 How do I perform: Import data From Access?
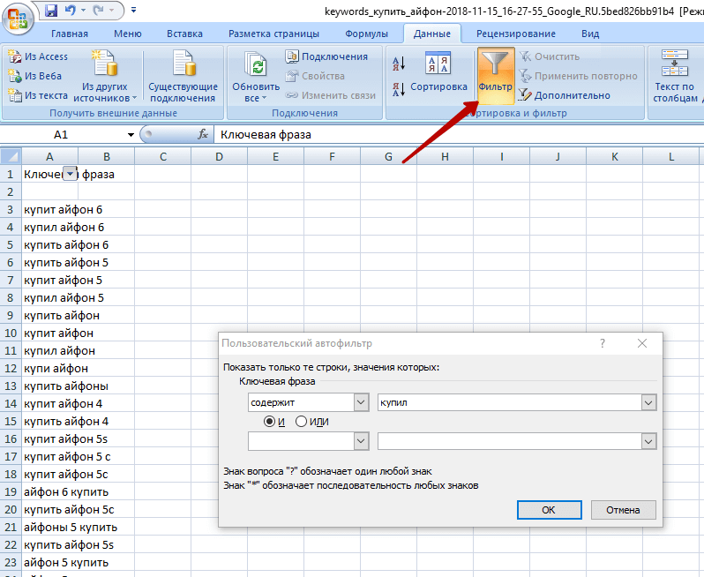click(x=38, y=56)
